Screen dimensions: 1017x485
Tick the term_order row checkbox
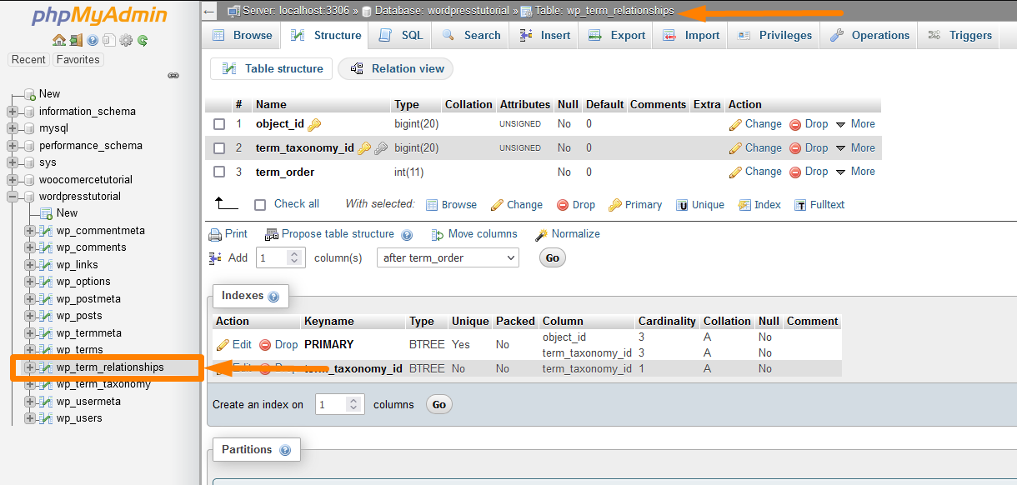tap(219, 172)
